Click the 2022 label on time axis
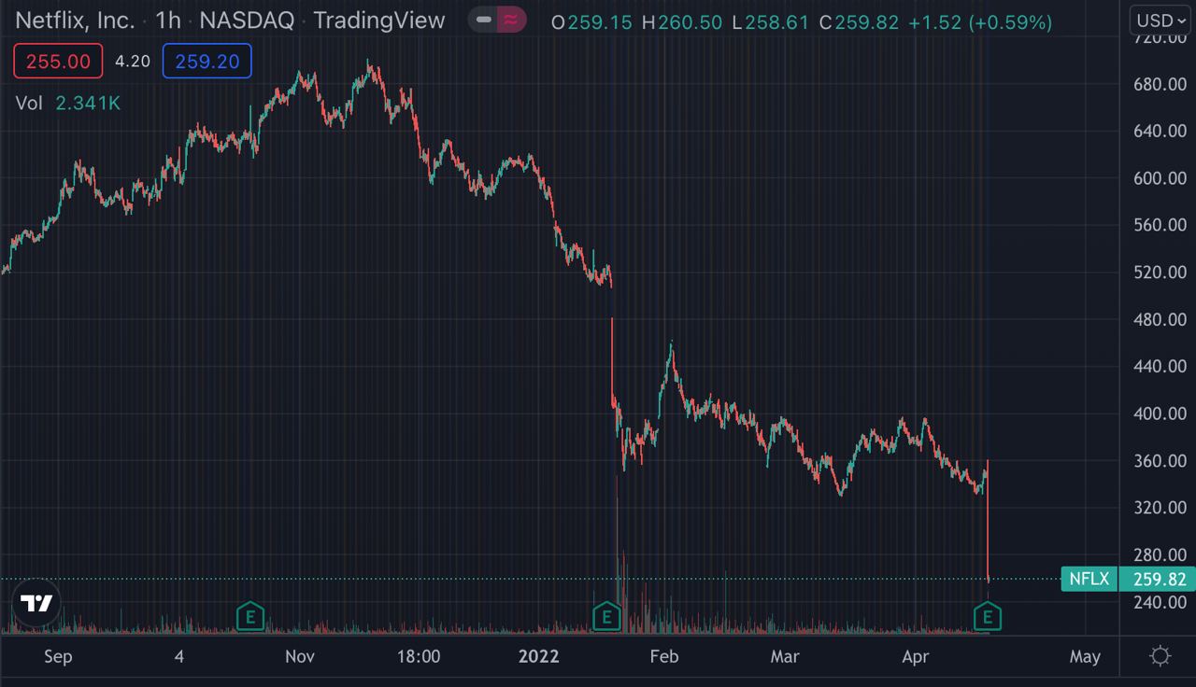This screenshot has height=687, width=1196. [538, 657]
